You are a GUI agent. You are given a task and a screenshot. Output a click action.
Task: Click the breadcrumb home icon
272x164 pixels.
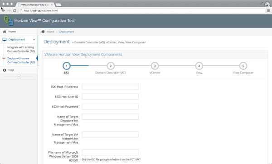(x=43, y=32)
